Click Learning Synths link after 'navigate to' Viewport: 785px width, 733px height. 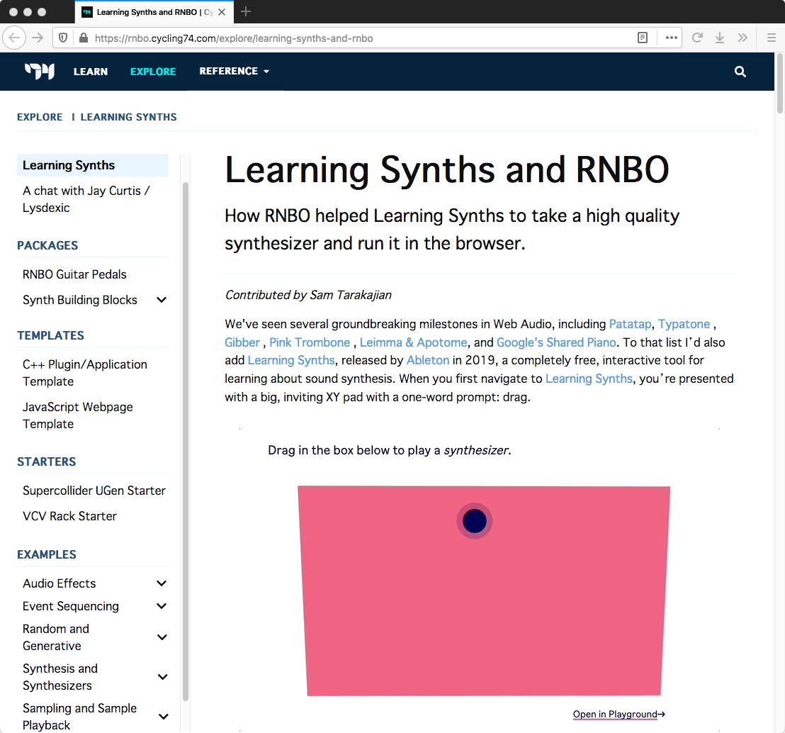[589, 379]
